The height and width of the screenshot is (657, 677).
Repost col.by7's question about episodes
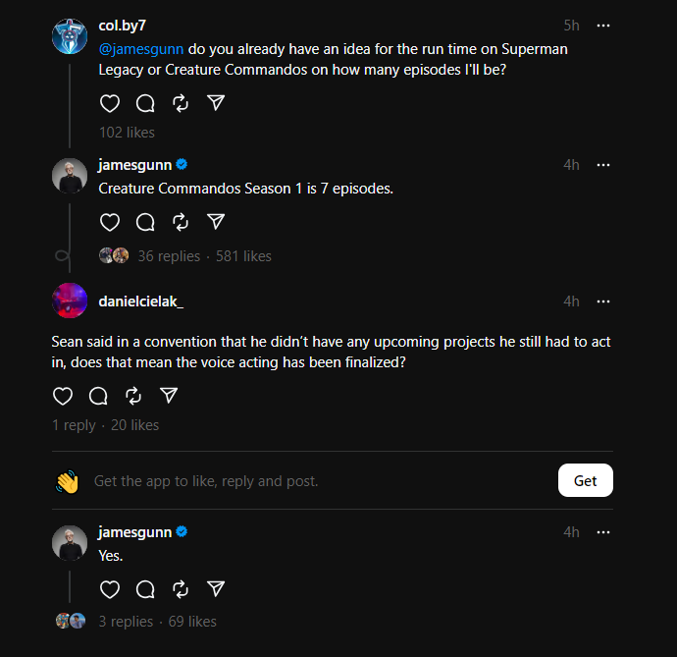181,103
